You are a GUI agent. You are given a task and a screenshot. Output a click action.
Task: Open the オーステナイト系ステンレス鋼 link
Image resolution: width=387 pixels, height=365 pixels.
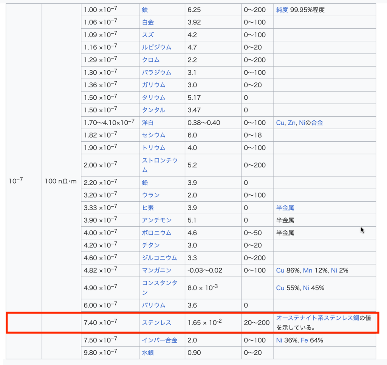tap(317, 318)
